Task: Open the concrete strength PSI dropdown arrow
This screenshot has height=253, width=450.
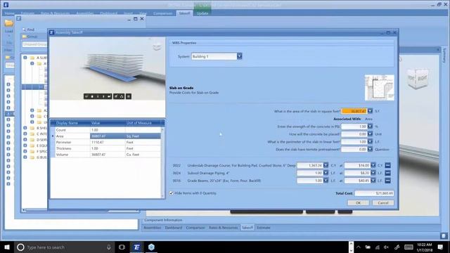Action: [x=370, y=126]
